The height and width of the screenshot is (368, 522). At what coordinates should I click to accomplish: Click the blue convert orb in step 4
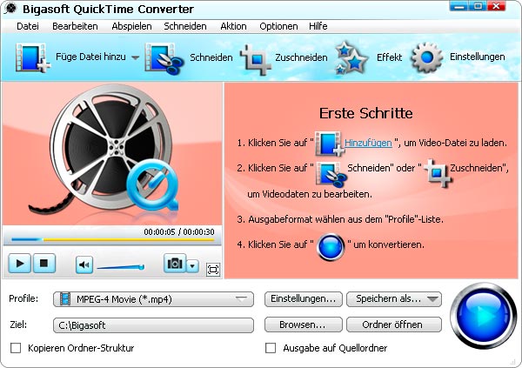click(331, 247)
